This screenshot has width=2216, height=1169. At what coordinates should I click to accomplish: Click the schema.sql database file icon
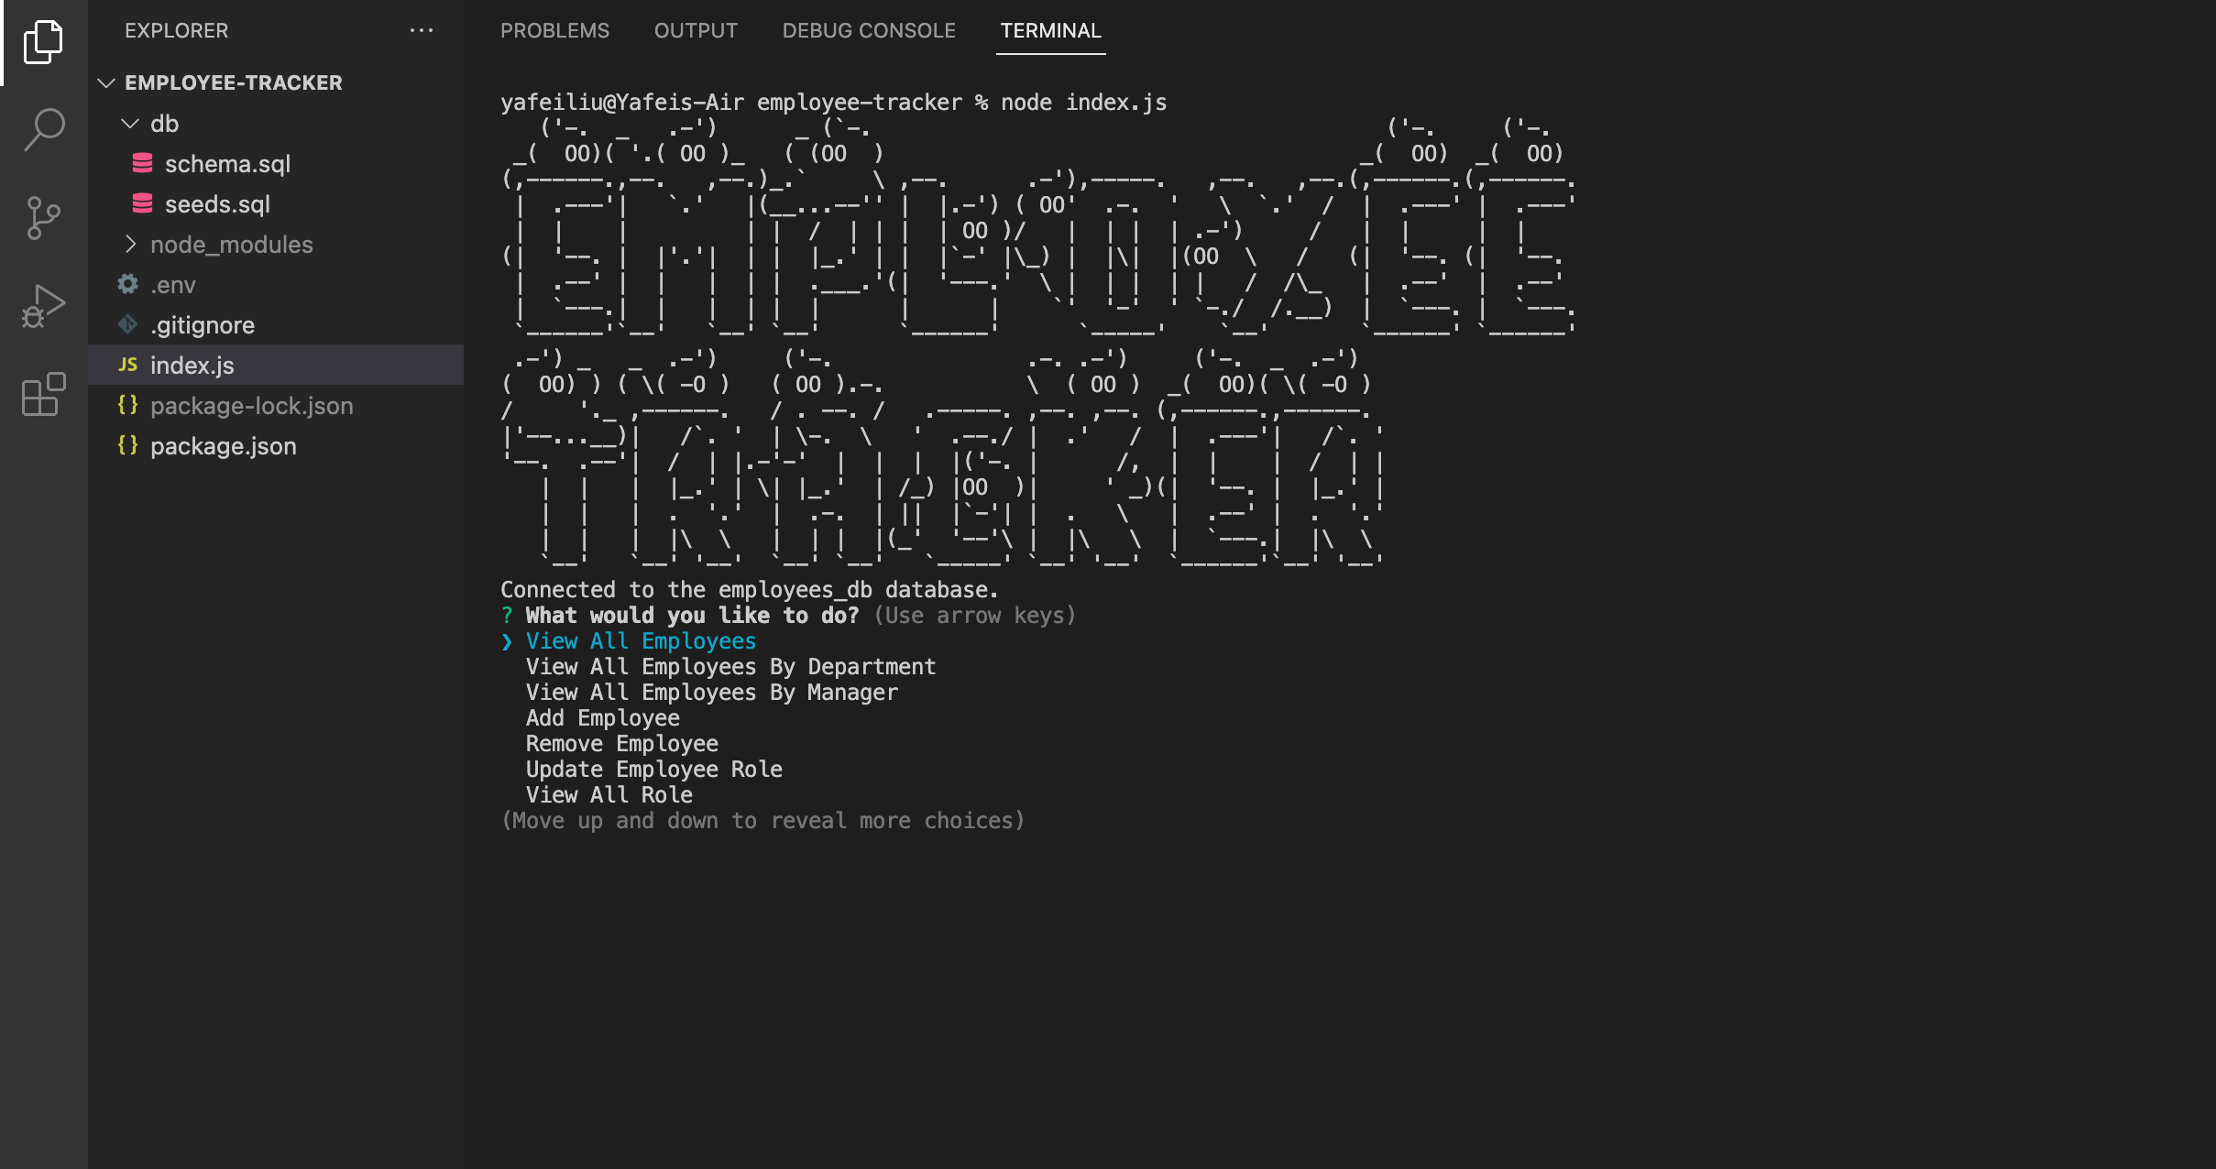click(142, 164)
